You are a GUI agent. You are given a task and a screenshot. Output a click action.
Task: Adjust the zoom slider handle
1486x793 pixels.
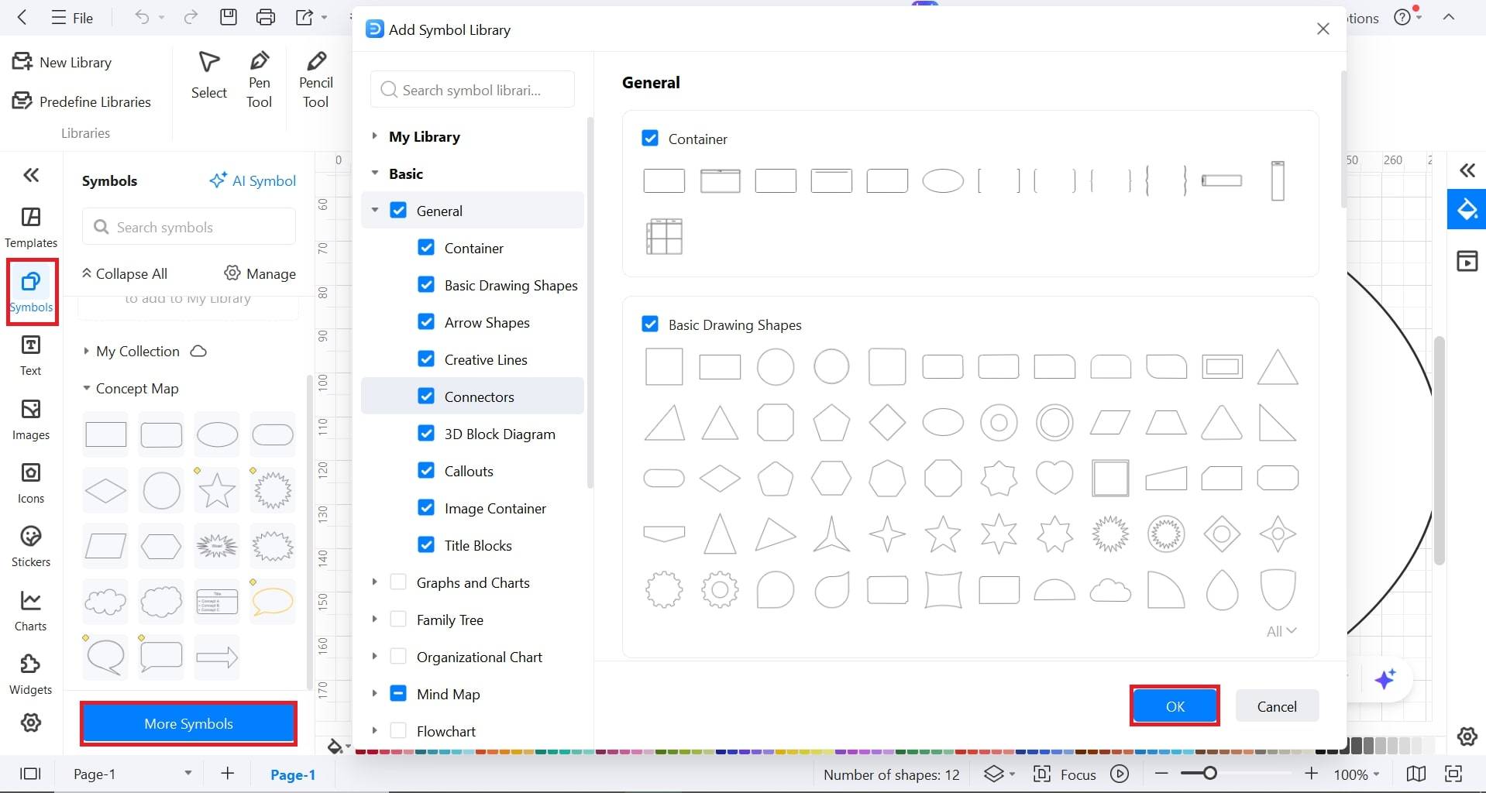pyautogui.click(x=1210, y=773)
